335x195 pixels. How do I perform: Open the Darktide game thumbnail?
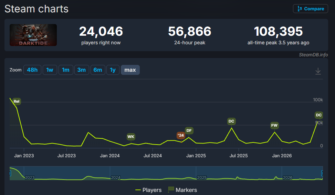click(x=33, y=35)
